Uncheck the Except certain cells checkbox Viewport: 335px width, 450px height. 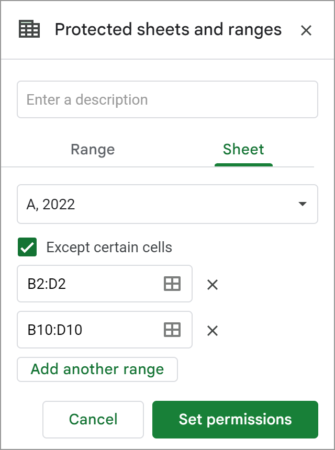point(27,247)
